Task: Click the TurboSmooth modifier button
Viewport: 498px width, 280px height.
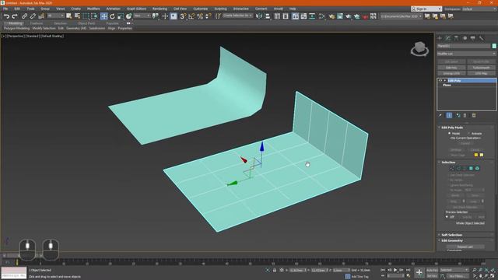Action: pos(481,68)
